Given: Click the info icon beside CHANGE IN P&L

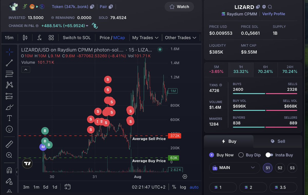Looking at the screenshot, I should [37, 26].
